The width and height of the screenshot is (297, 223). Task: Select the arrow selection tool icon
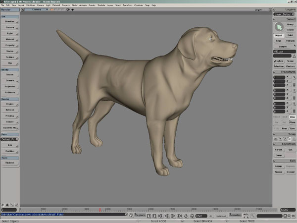point(278,26)
